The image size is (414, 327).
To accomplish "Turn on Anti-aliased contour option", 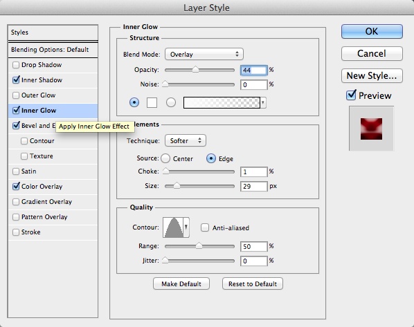I will (205, 227).
